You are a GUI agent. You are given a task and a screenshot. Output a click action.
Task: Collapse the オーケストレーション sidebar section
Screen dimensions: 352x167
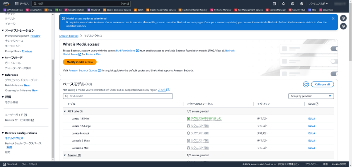coord(3,31)
